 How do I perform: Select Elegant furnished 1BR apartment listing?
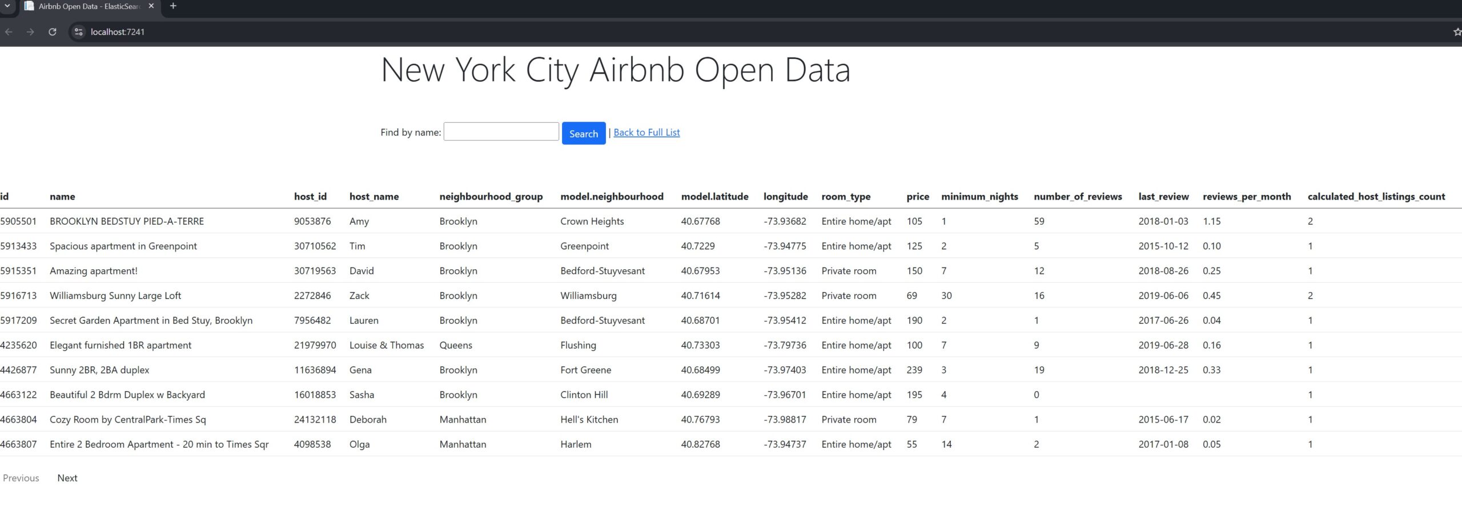tap(121, 345)
